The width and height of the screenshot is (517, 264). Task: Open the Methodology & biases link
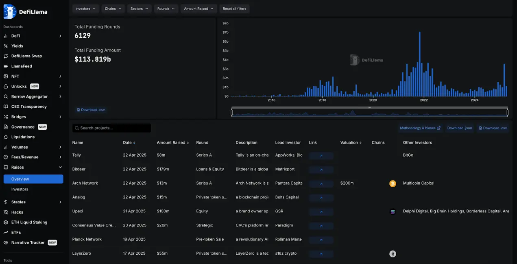coord(420,128)
